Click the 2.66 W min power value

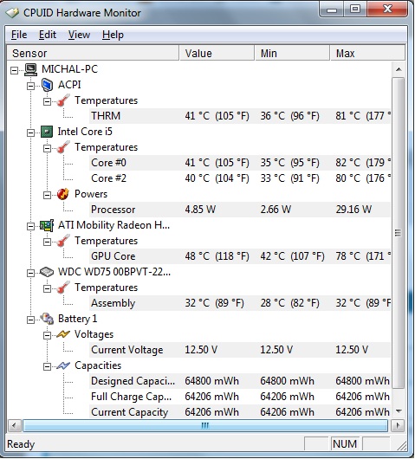(x=276, y=210)
